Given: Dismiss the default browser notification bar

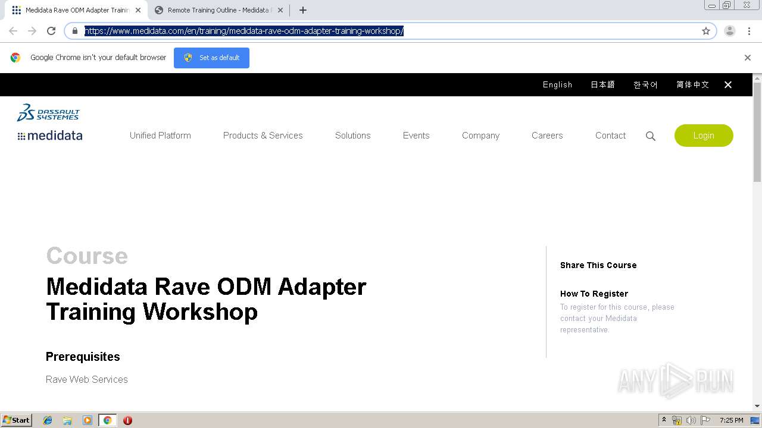Looking at the screenshot, I should click(748, 58).
